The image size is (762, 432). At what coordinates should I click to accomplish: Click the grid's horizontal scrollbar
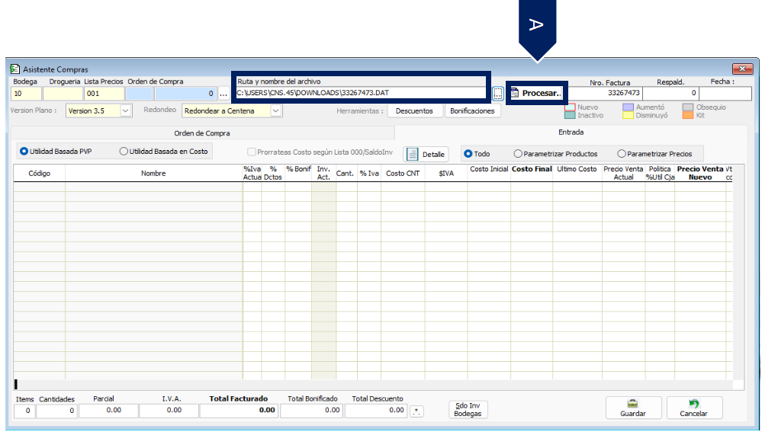(x=373, y=385)
